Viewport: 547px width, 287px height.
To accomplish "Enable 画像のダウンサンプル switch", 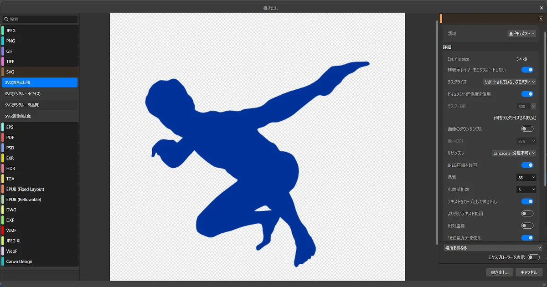I will tap(527, 129).
